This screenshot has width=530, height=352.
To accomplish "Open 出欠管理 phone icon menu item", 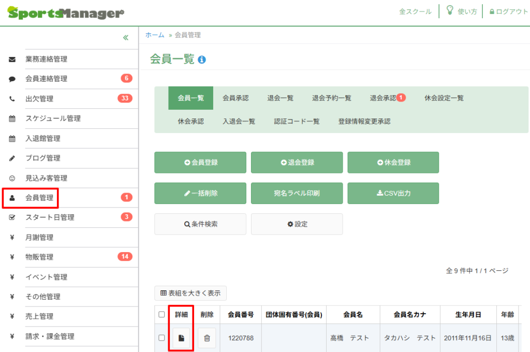I will tap(39, 99).
